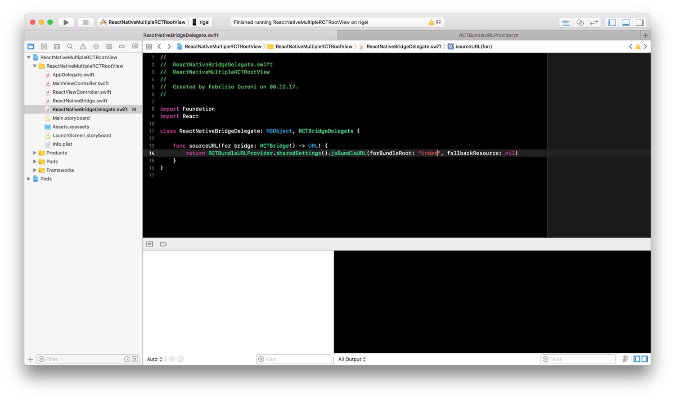Image resolution: width=675 pixels, height=400 pixels.
Task: Go back in editor history
Action: (159, 46)
